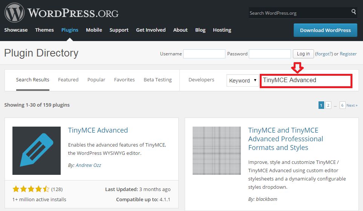Open the plaid placeholder plugin thumbnail
Screen dimensions: 363x211
click(x=217, y=151)
